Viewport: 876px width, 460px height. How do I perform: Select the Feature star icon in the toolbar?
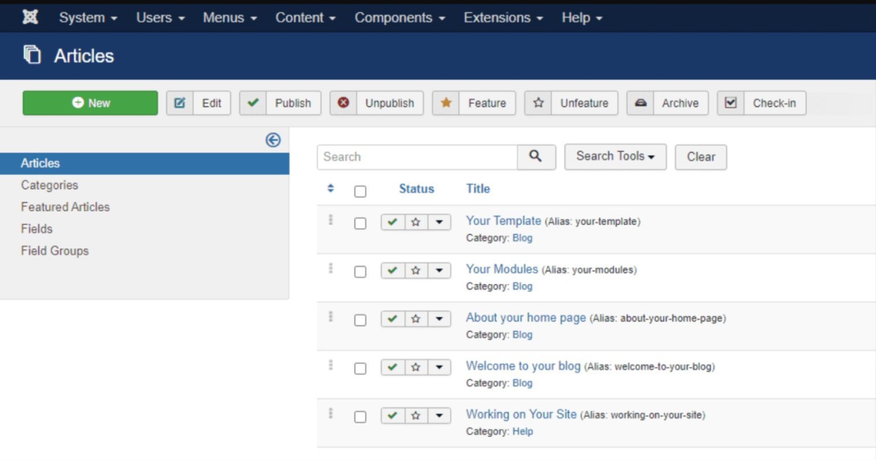coord(447,103)
